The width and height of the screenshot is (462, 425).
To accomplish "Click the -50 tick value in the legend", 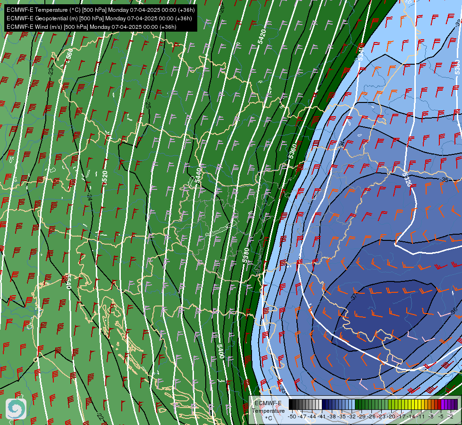I will (292, 416).
